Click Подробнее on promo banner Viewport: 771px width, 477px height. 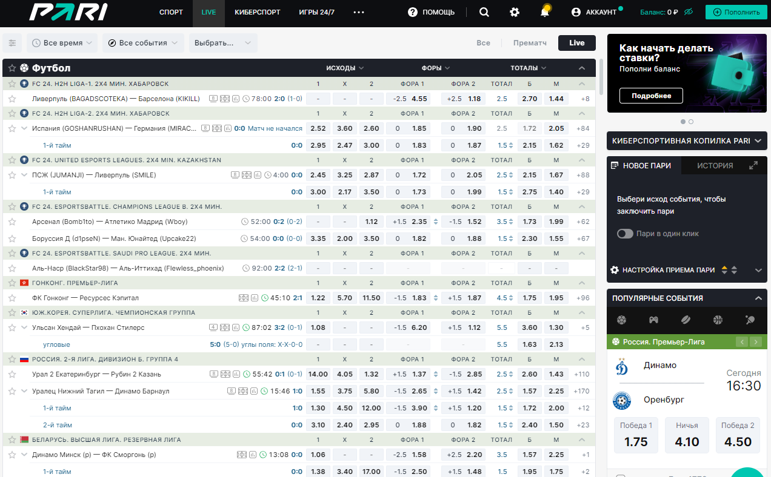[x=651, y=96]
